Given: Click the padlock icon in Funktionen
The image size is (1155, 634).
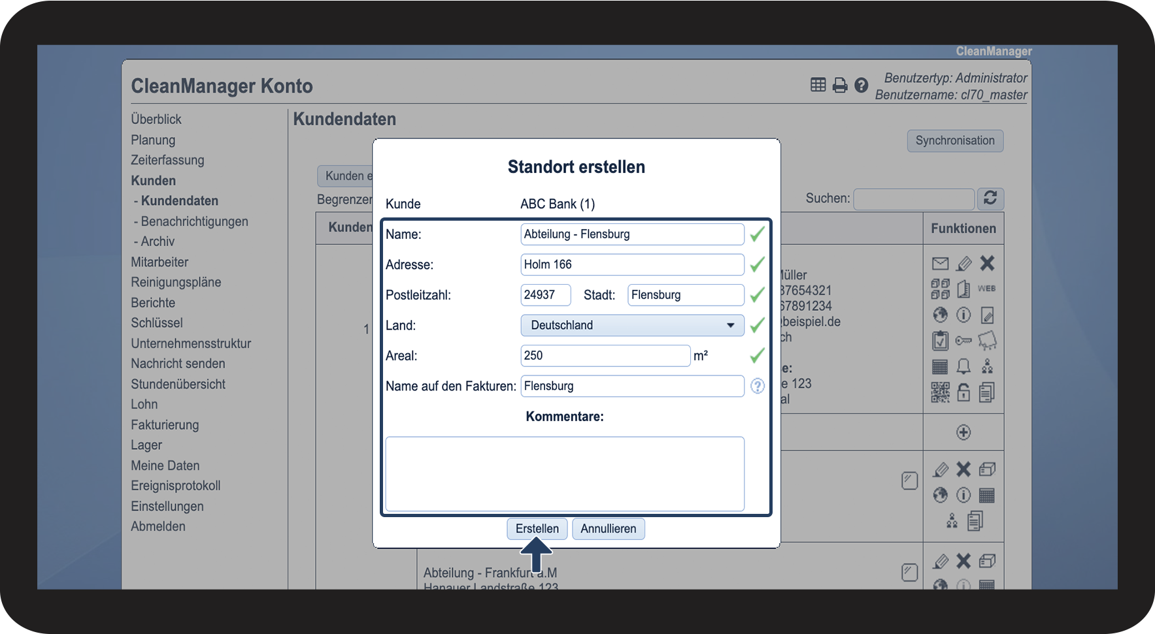Looking at the screenshot, I should point(963,392).
